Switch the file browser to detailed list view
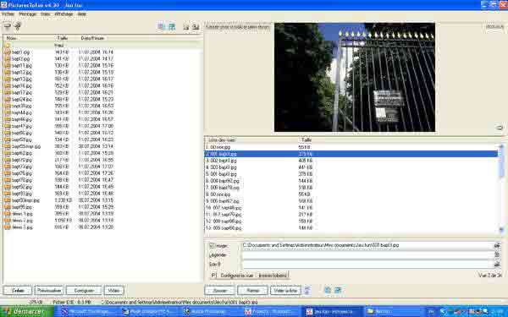 [x=172, y=26]
